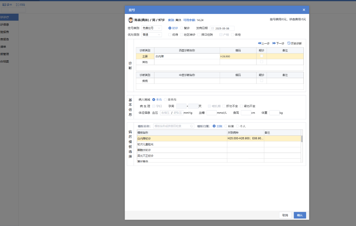
Task: Click the 确认 button
Action: point(300,215)
